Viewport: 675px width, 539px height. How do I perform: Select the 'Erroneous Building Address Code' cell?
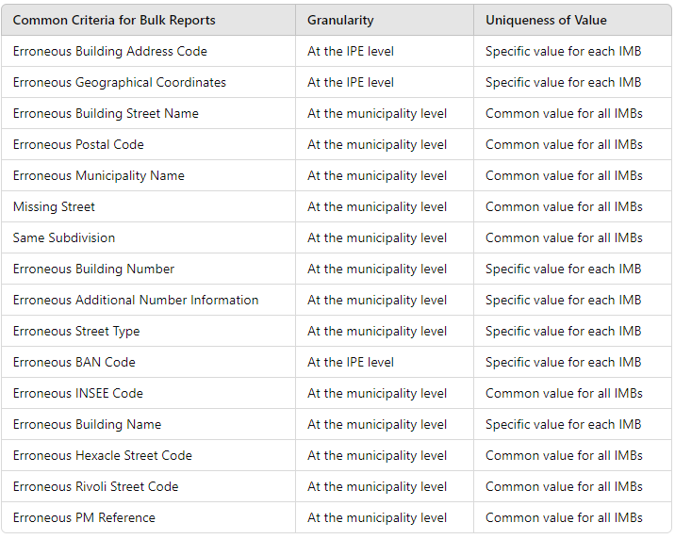pos(110,51)
